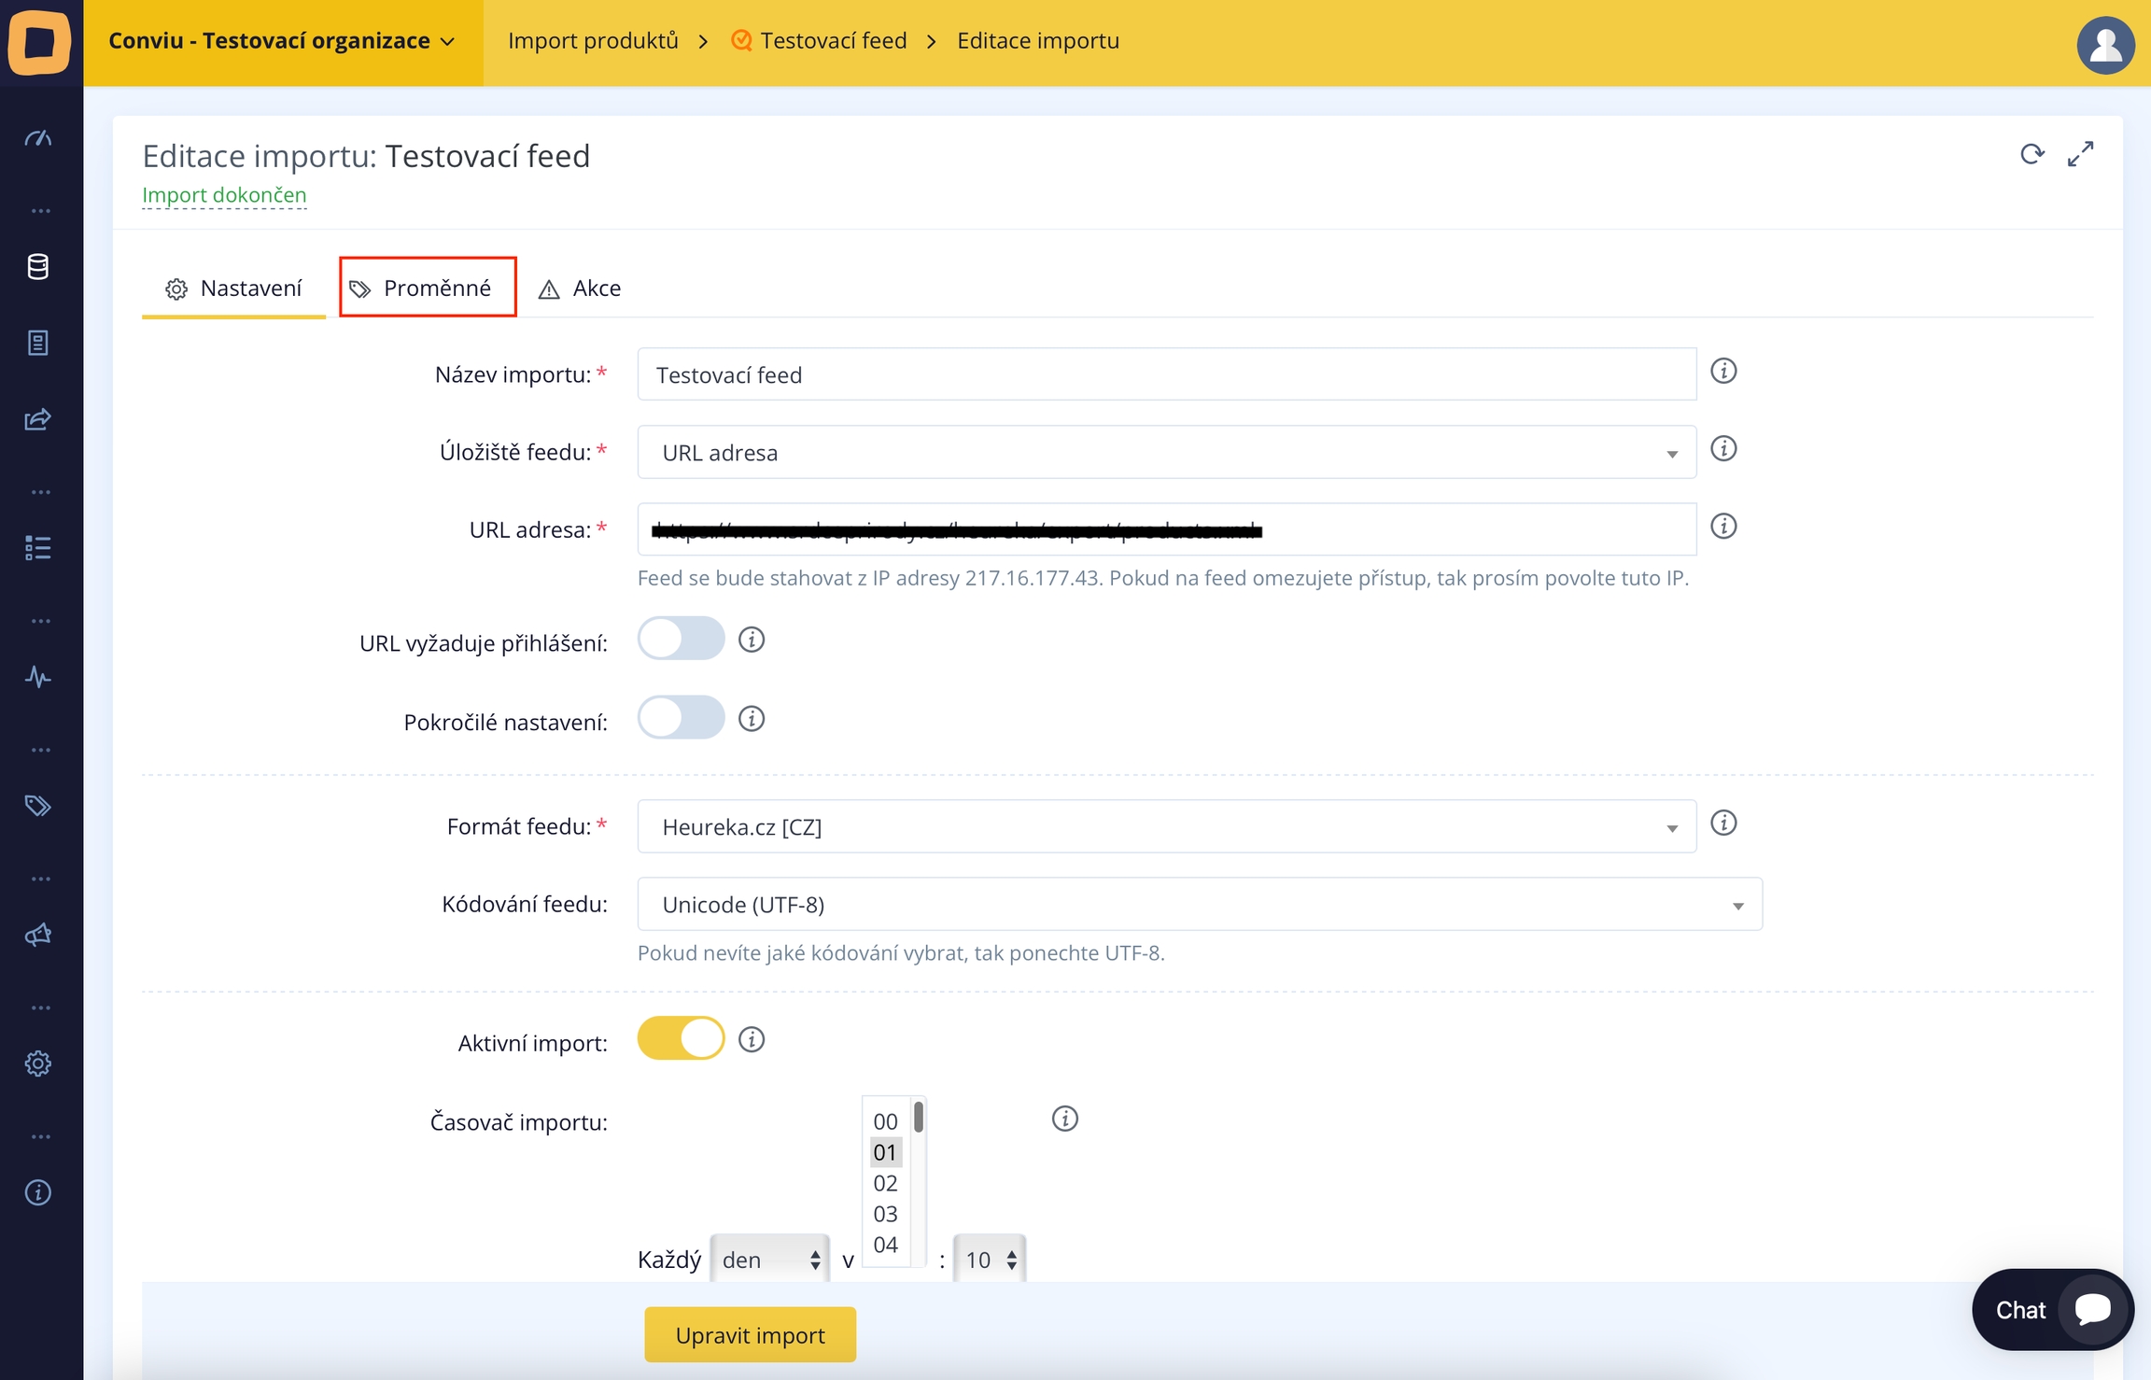
Task: Enable URL vyžaduje přihlášení toggle
Action: [681, 640]
